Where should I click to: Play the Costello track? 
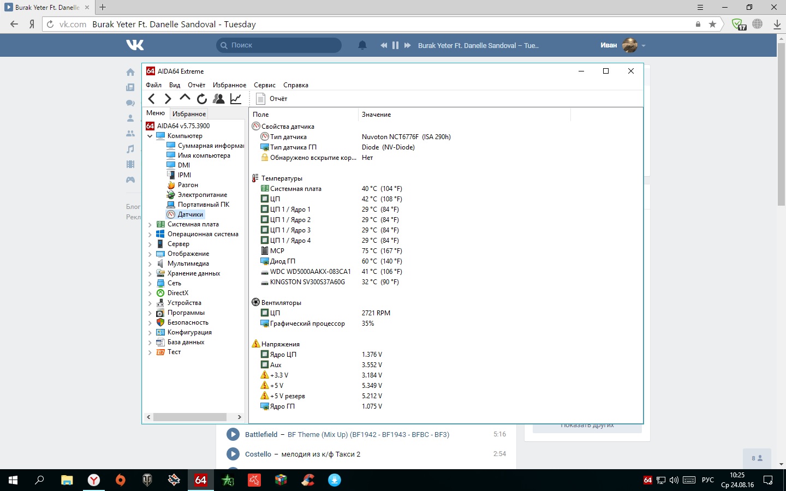[x=233, y=454]
